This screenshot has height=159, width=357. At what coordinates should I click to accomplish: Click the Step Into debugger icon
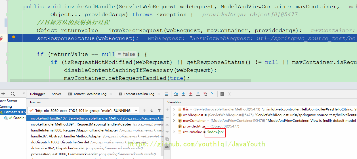[x=183, y=94]
